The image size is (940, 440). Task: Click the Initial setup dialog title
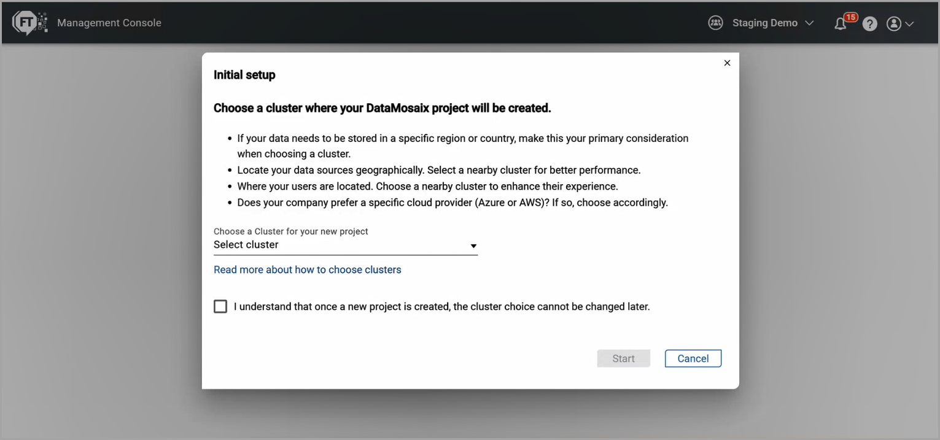point(244,75)
